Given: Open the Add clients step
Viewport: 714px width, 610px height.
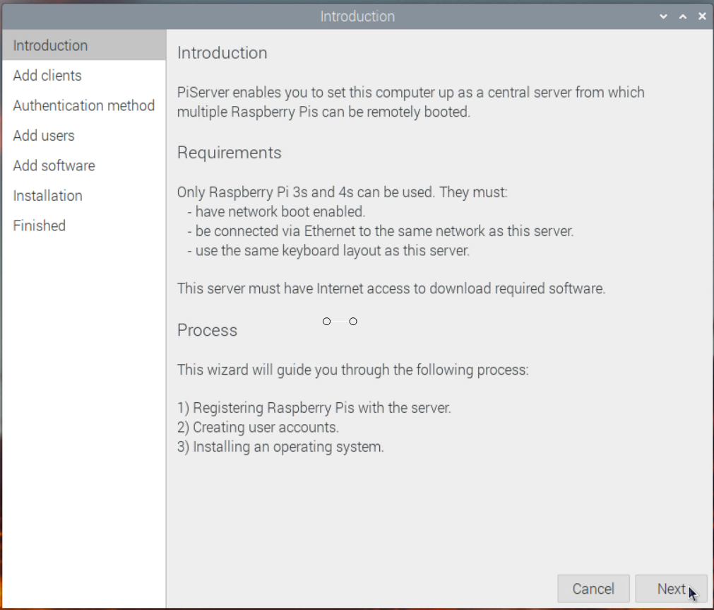Looking at the screenshot, I should 84,76.
